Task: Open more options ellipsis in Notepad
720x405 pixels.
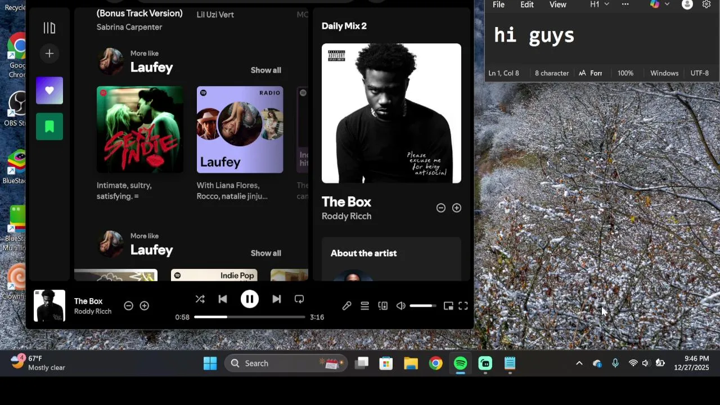Action: (x=625, y=4)
